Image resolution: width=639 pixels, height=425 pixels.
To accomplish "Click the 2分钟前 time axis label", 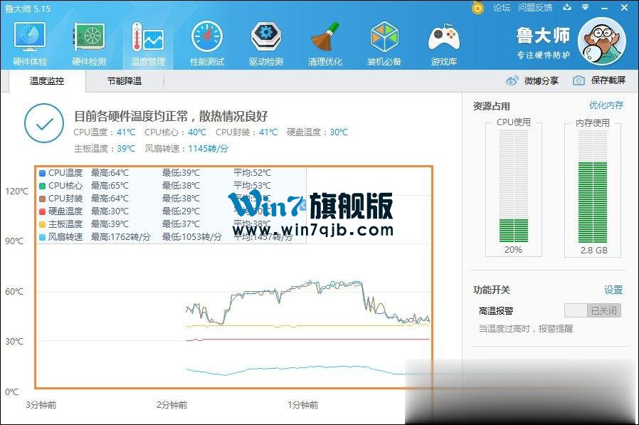I will click(171, 405).
